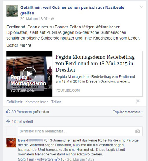148x161 pixels.
Task: Expand the 'Top-Kommentare' sorting dropdown
Action: (128, 112)
